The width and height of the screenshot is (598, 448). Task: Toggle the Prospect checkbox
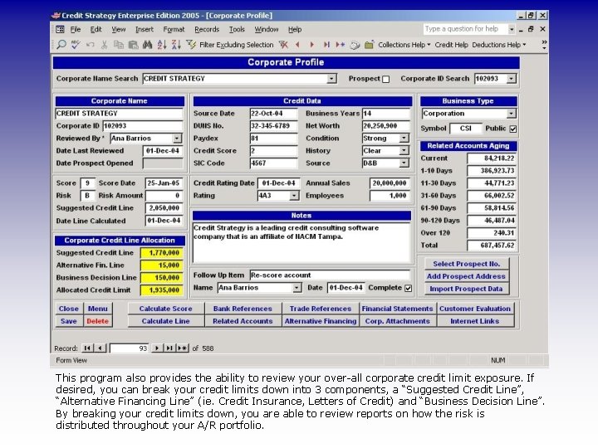386,79
